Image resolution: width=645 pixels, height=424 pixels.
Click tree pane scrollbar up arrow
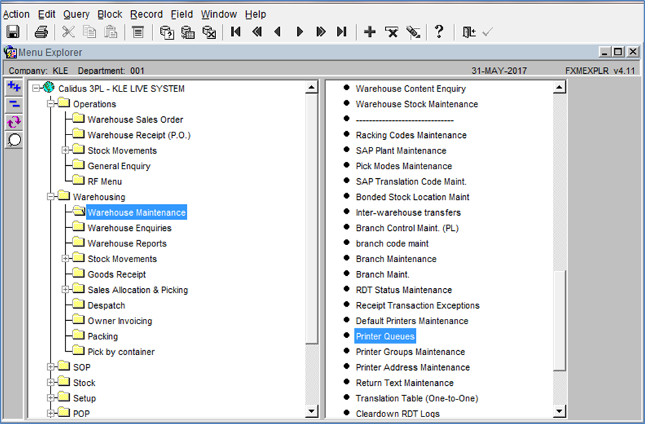click(312, 87)
